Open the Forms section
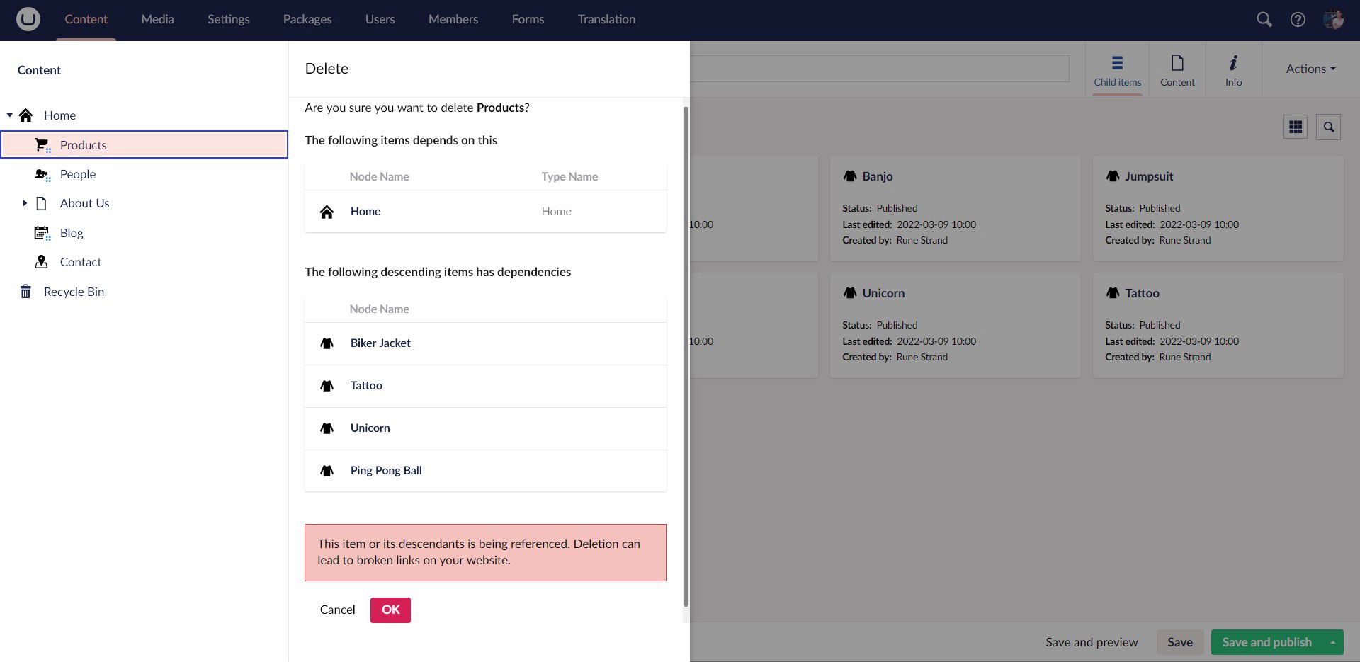 [528, 19]
